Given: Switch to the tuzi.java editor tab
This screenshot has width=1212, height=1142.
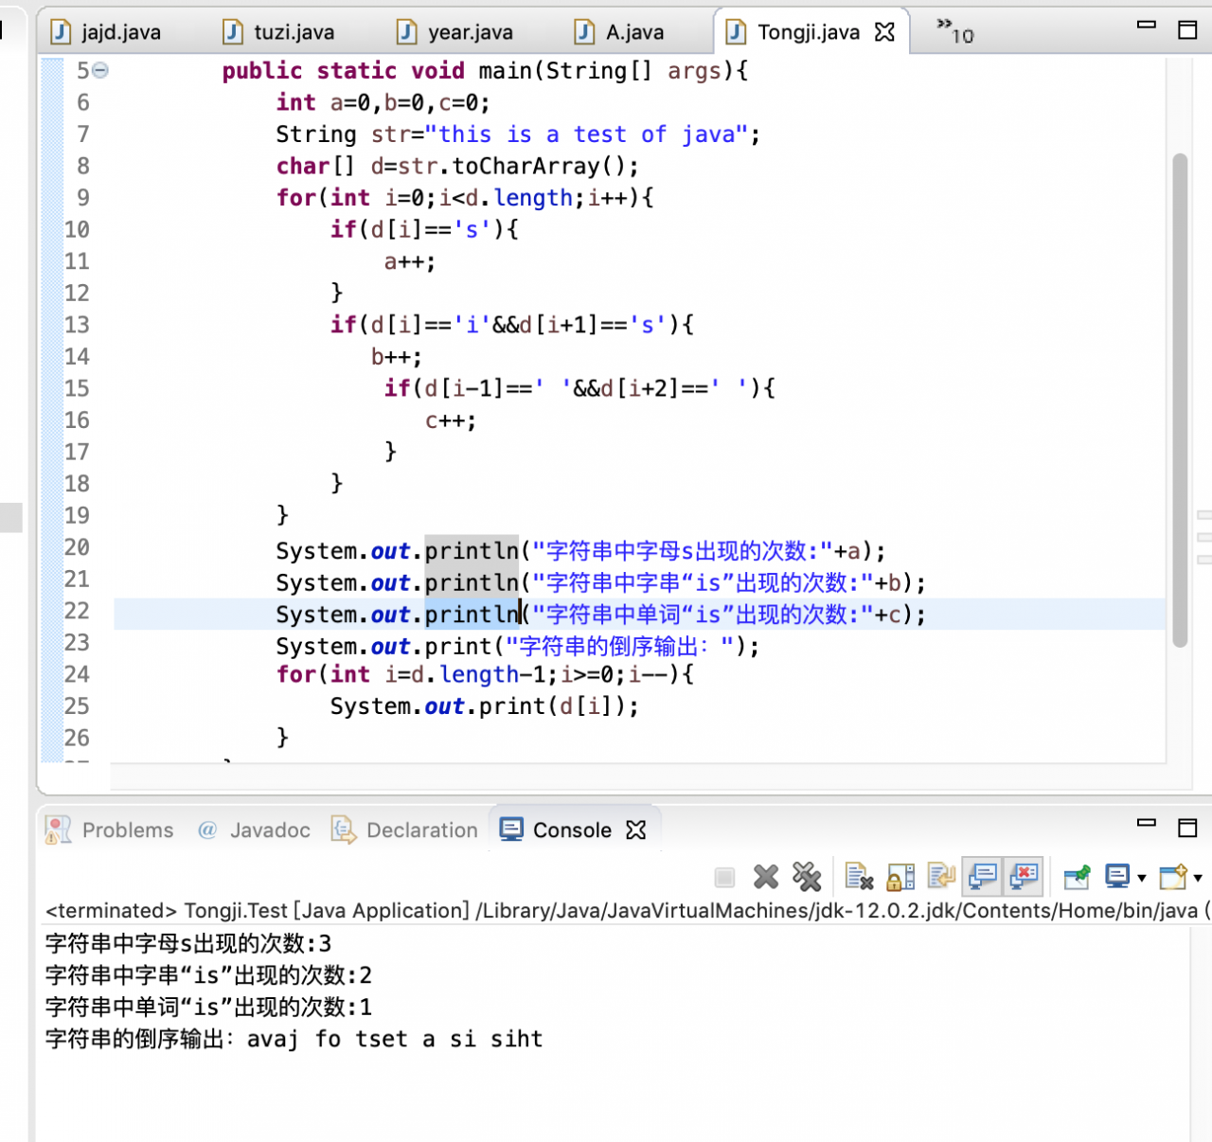Looking at the screenshot, I should tap(279, 32).
